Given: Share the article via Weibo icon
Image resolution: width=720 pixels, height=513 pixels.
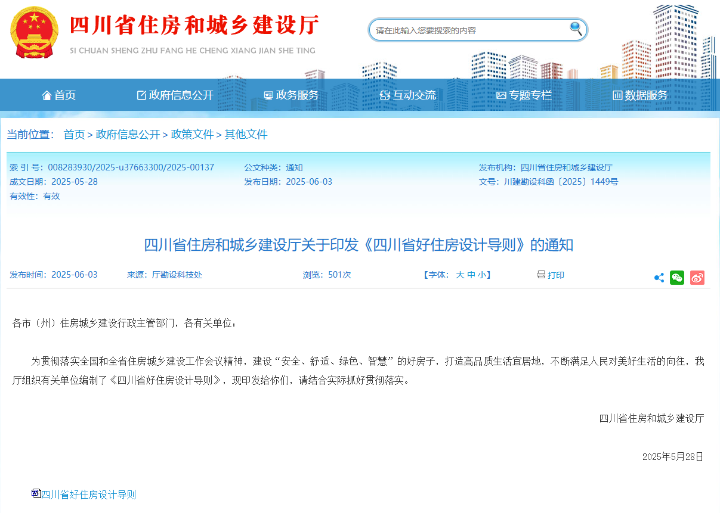Looking at the screenshot, I should coord(697,278).
